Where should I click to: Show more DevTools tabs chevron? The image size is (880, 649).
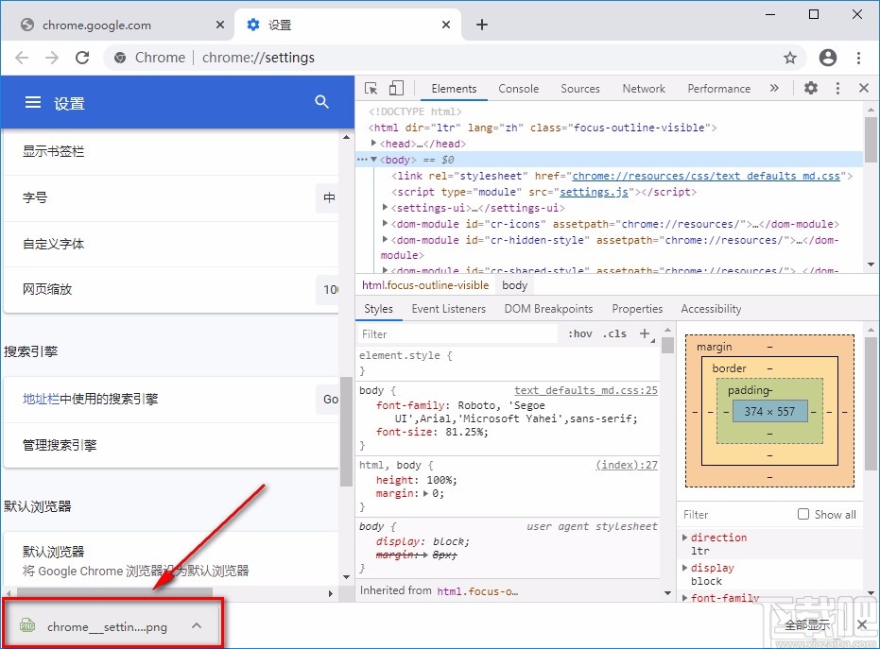774,88
